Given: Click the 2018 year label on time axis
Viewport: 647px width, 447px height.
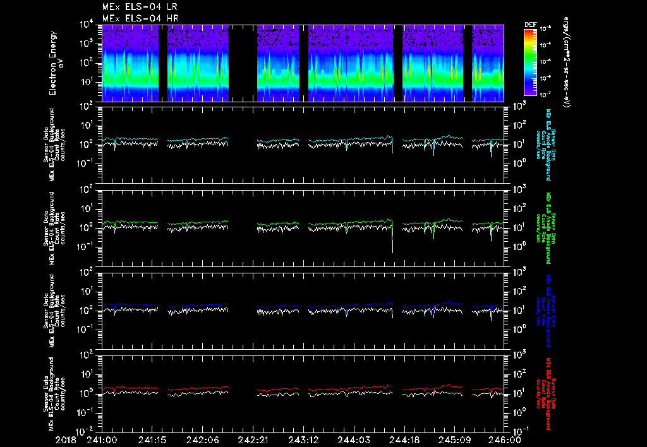Looking at the screenshot, I should click(x=66, y=440).
